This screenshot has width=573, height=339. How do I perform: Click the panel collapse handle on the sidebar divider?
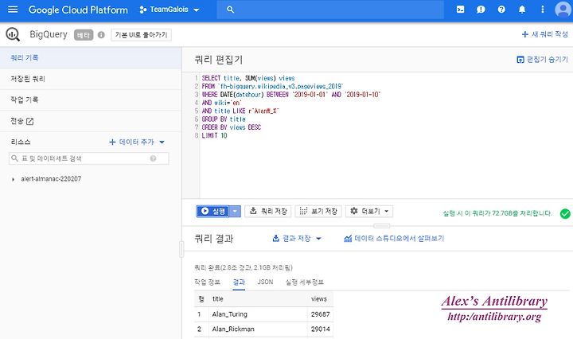(x=181, y=249)
